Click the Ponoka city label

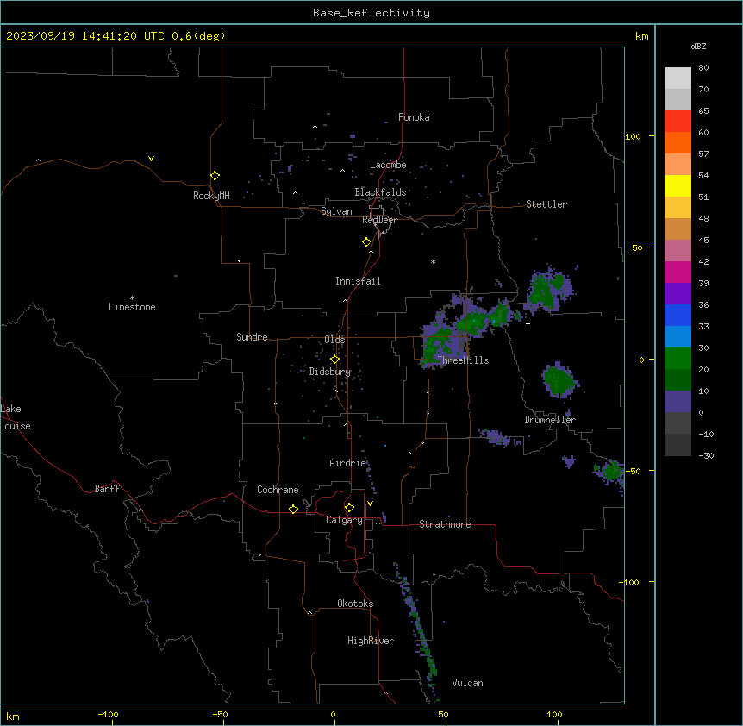414,117
